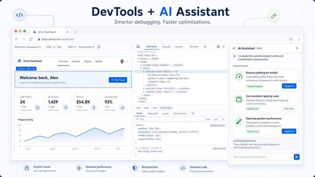Add new style rule with plus icon

pos(223,119)
